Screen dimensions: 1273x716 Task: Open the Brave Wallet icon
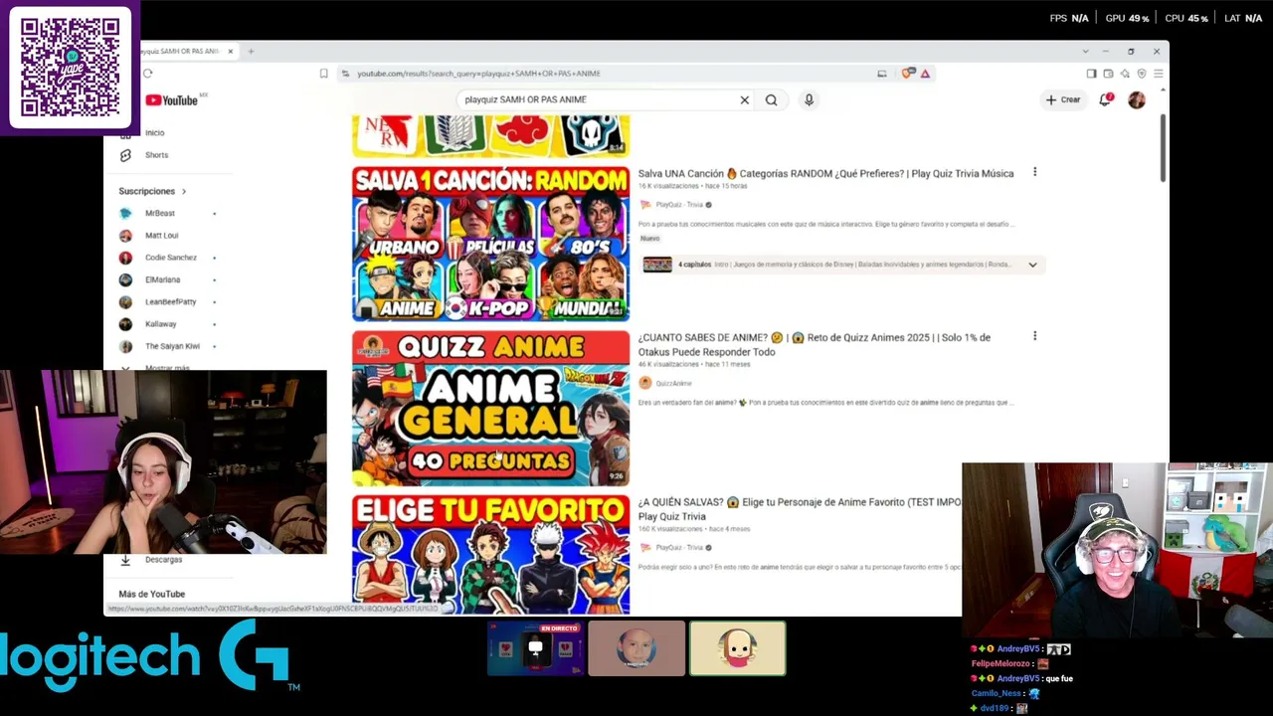[1108, 74]
